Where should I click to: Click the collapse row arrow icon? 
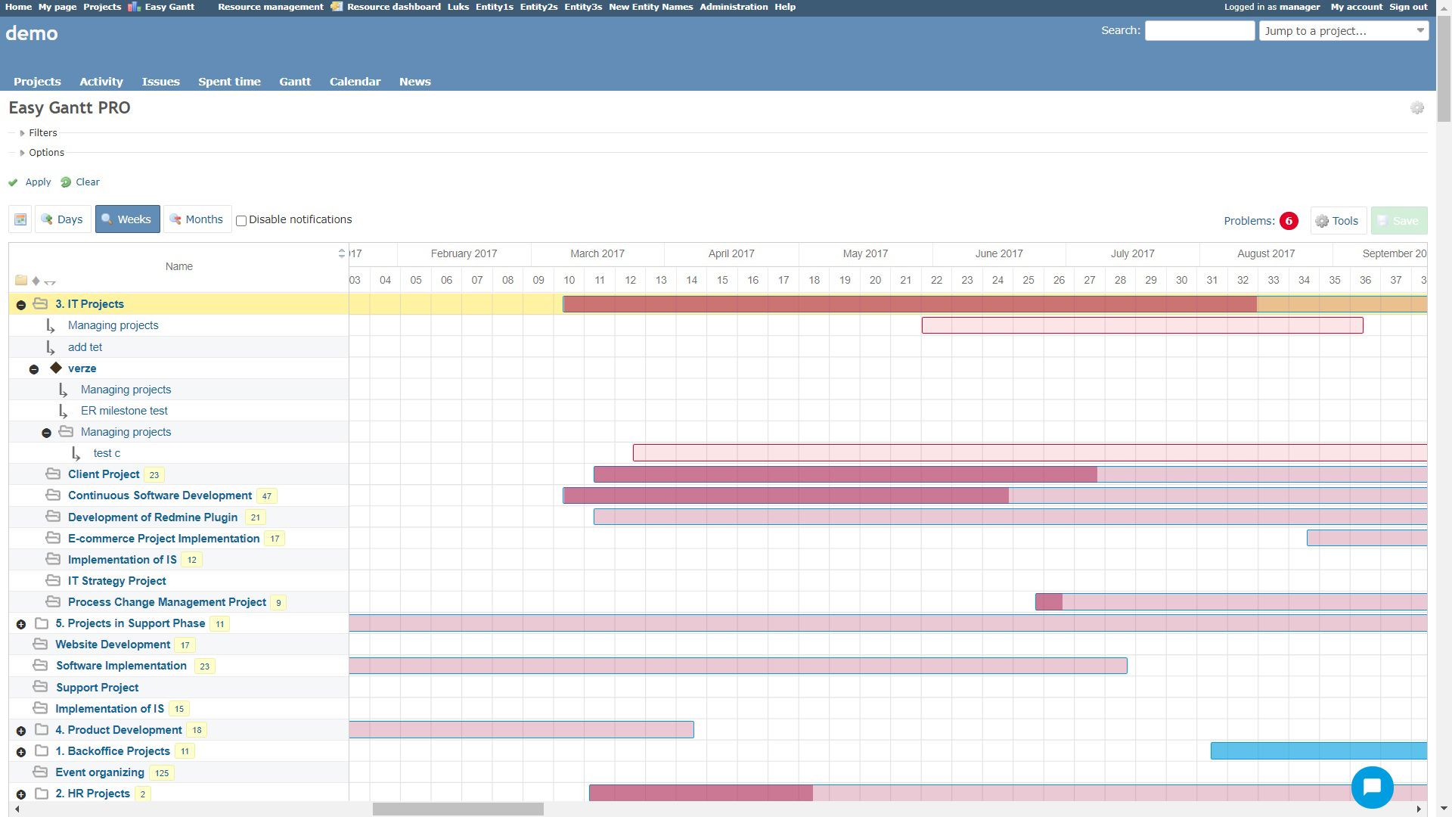(50, 281)
